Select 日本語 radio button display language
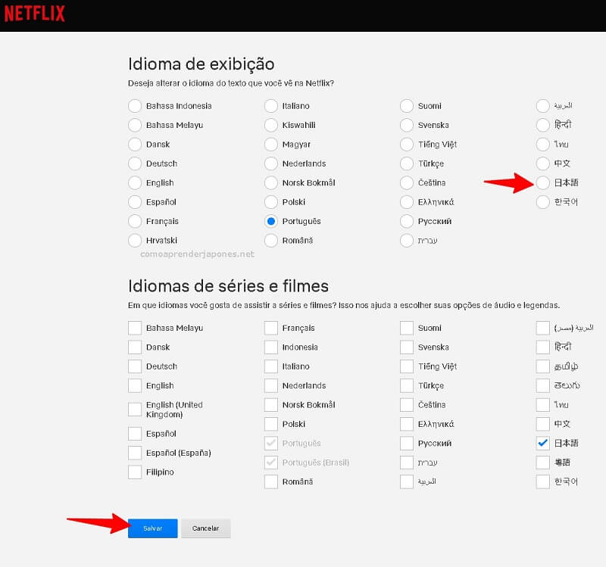 click(x=543, y=182)
